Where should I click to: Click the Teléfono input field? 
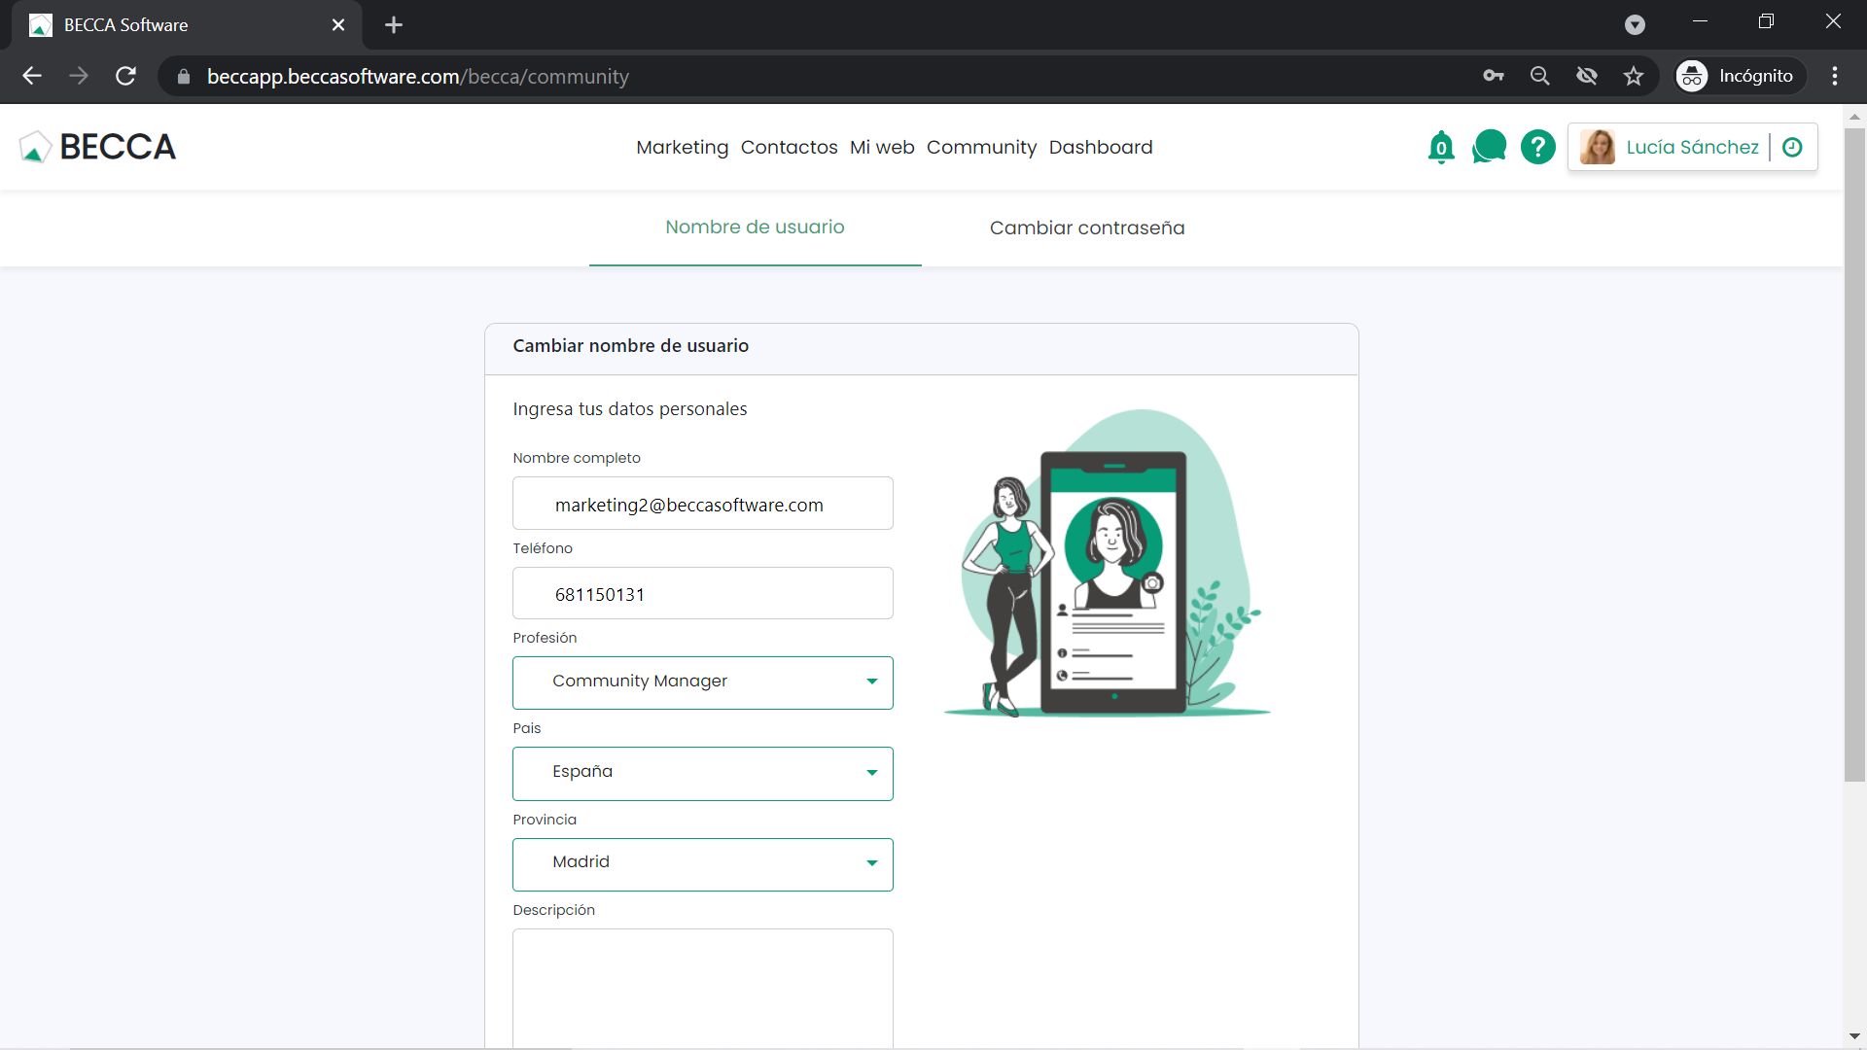702,594
